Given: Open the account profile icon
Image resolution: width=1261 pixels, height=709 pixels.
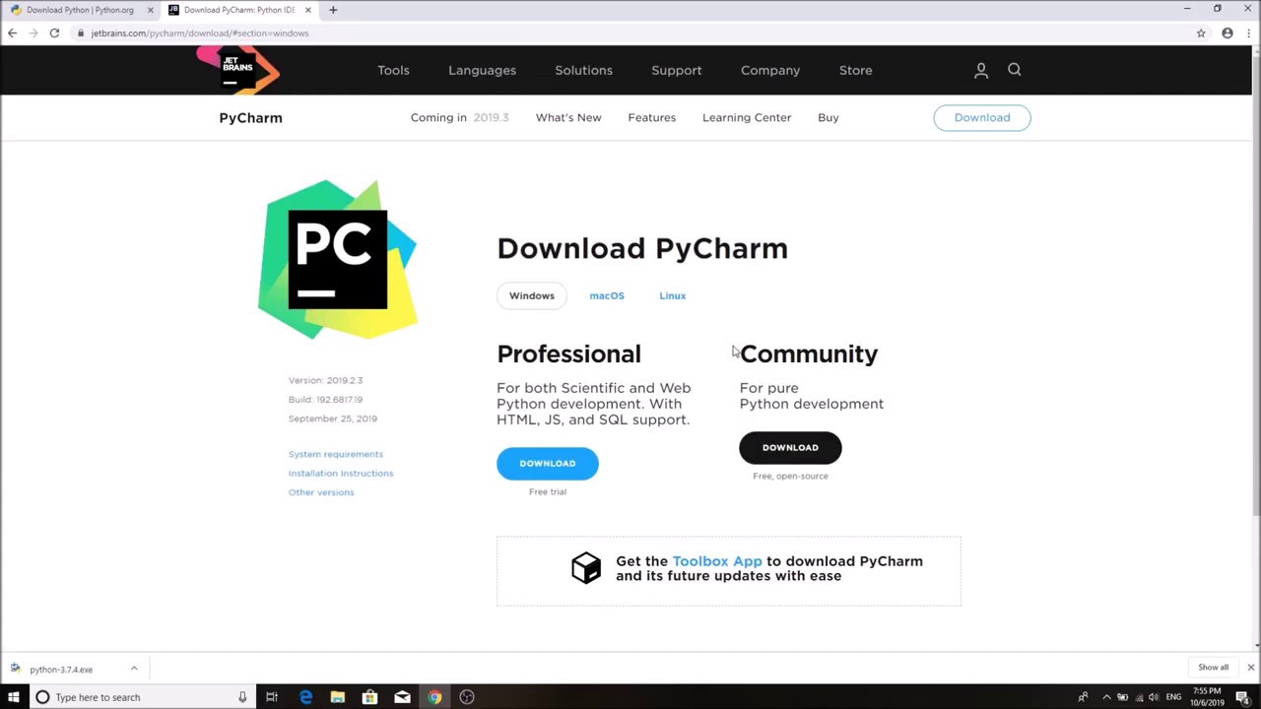Looking at the screenshot, I should pos(981,70).
